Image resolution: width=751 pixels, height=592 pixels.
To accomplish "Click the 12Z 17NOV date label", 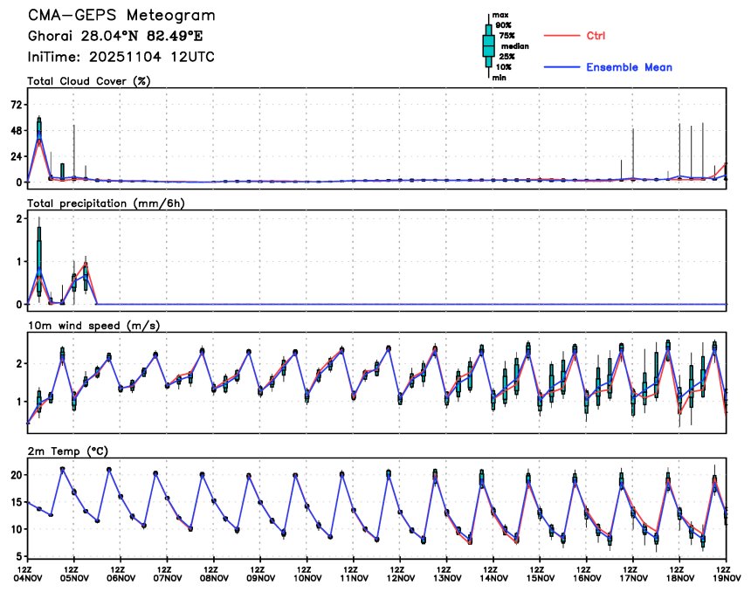I will click(x=633, y=574).
